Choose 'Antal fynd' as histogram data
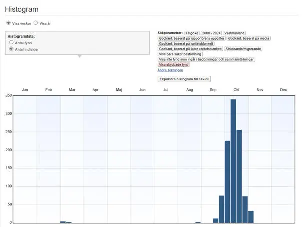302x227 pixels. pos(11,43)
